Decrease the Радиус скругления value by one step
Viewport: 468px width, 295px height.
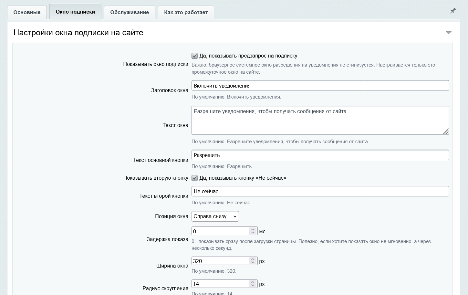click(253, 286)
